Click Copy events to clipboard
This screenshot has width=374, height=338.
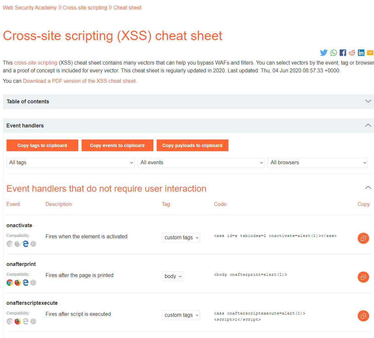tap(117, 145)
